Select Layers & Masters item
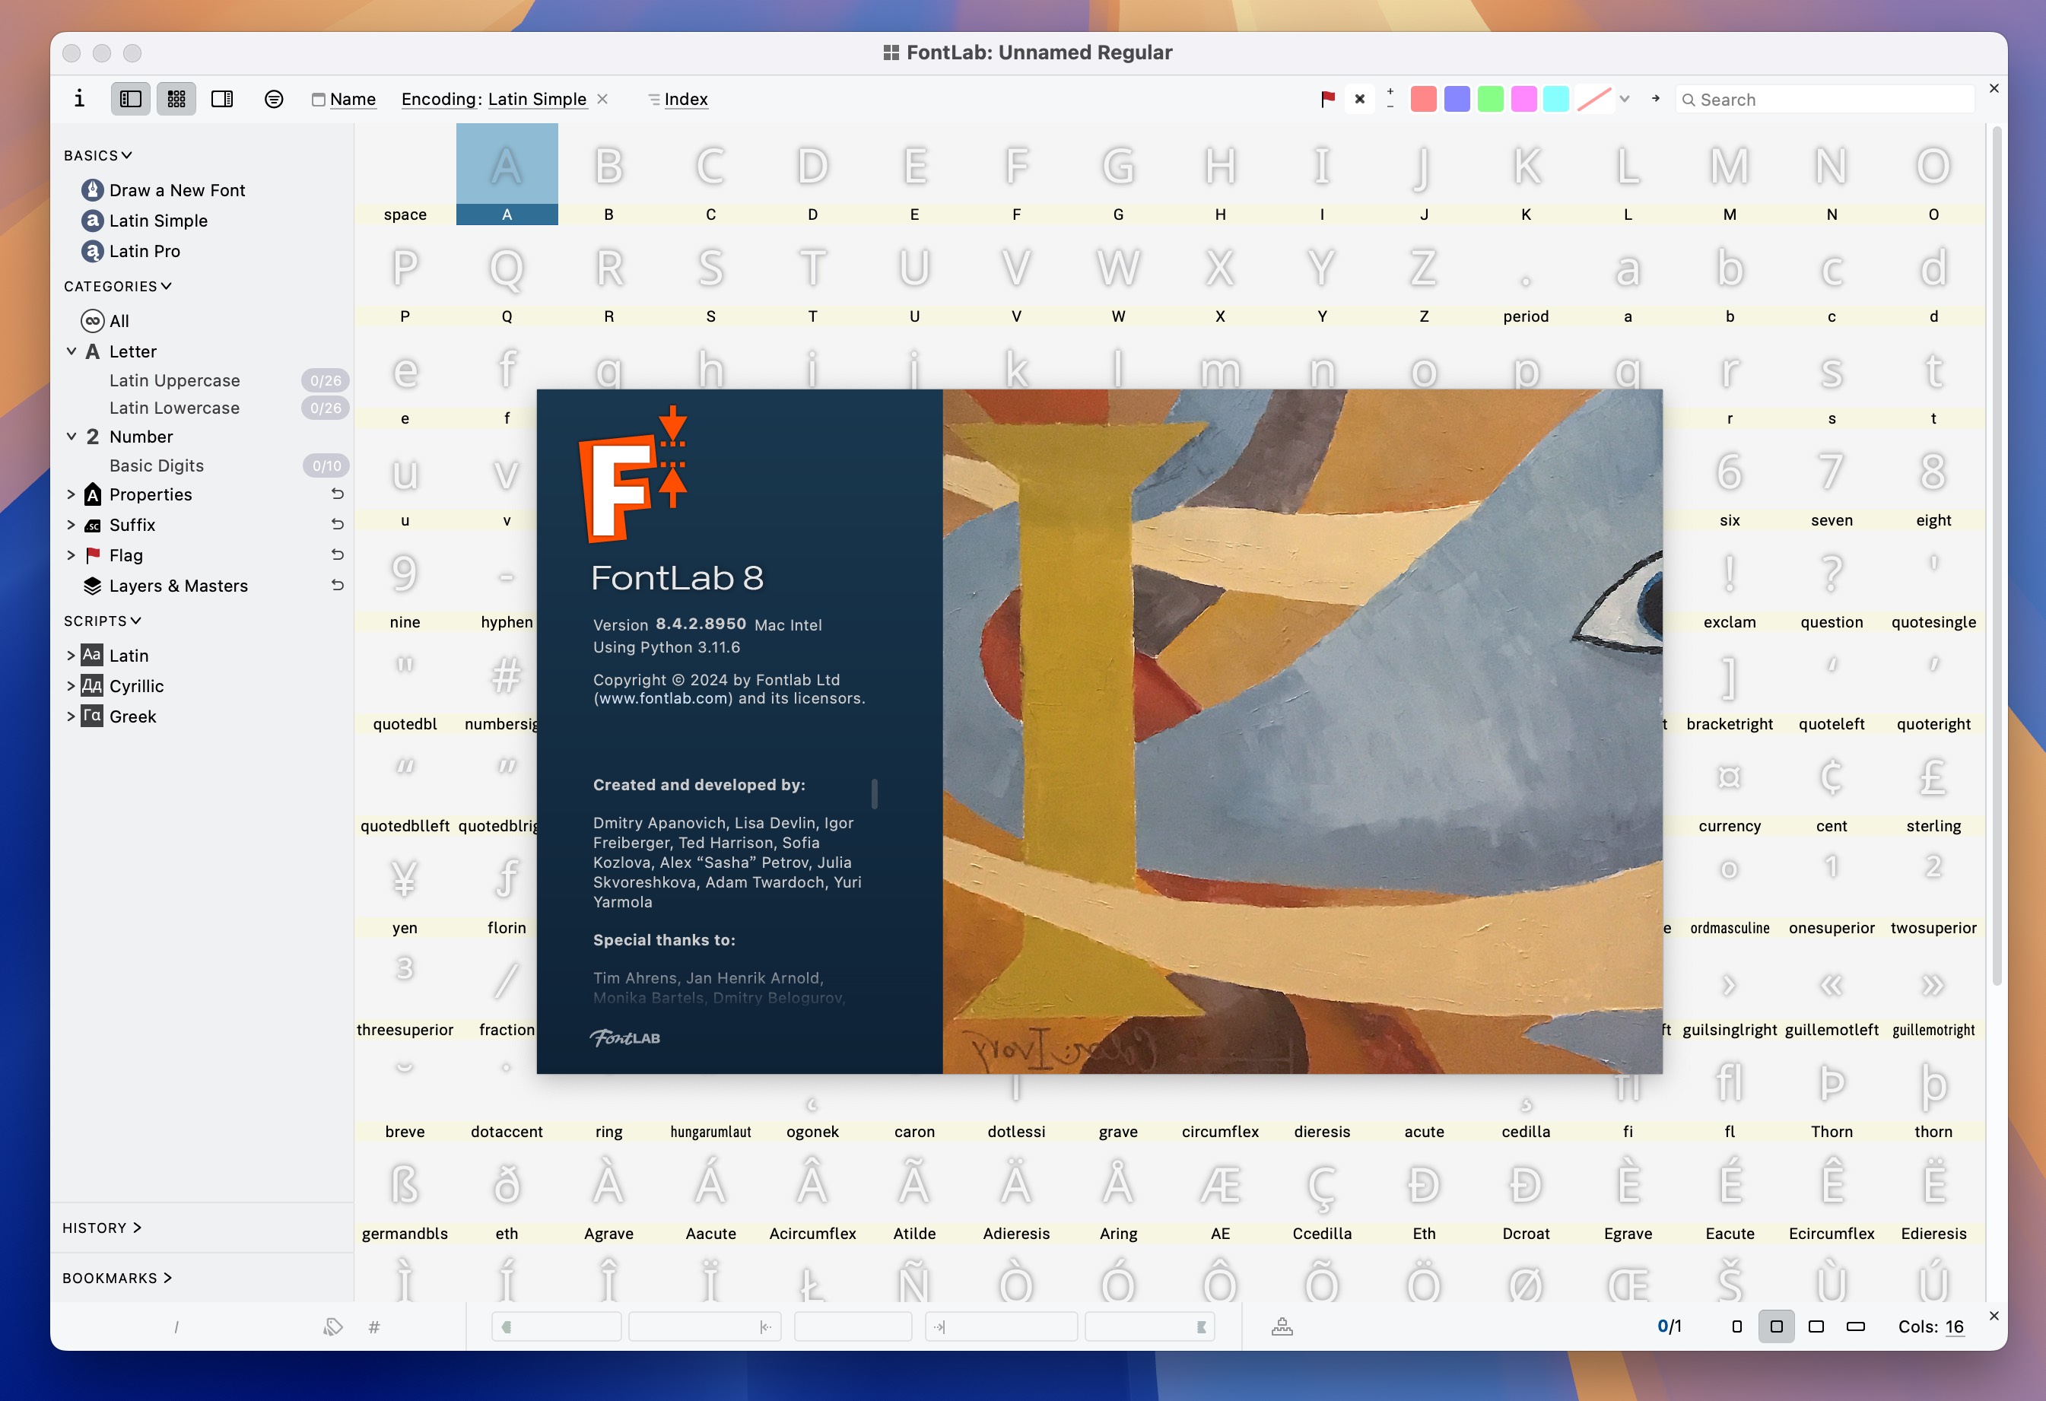 (166, 586)
